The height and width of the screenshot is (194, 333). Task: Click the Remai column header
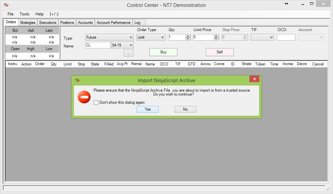pos(136,64)
